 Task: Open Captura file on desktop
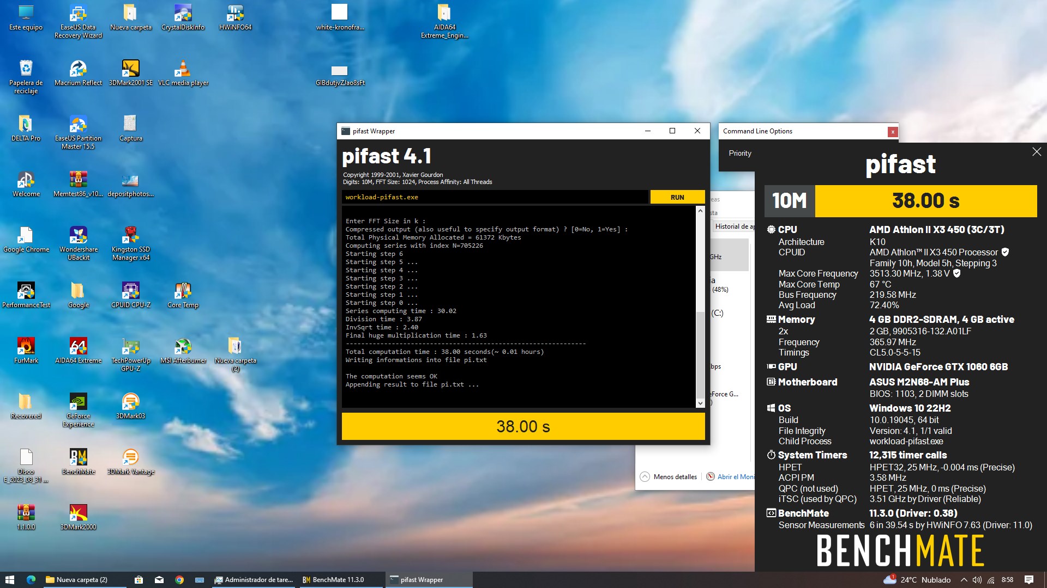pyautogui.click(x=130, y=128)
